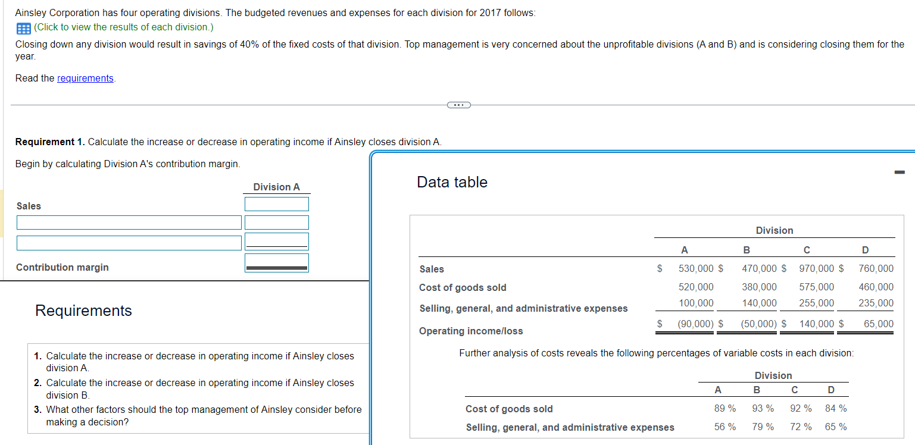This screenshot has width=915, height=445.
Task: Click the 79 % variable cost percentage
Action: click(763, 427)
